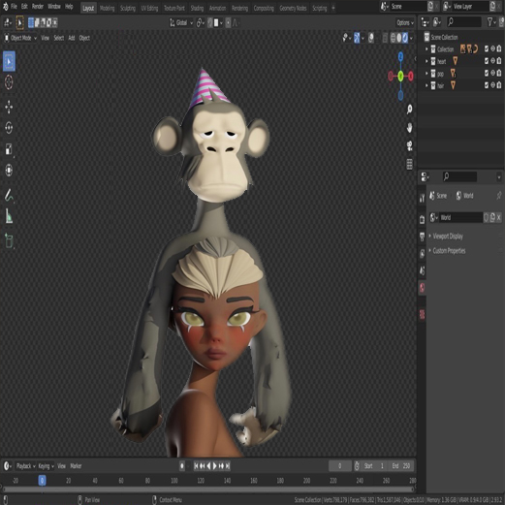Disable rendering for Collection
Viewport: 505px width, 505px height.
click(499, 48)
